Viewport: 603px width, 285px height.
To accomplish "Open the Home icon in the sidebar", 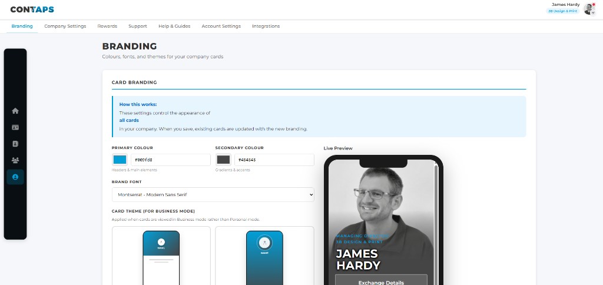I will pos(15,111).
